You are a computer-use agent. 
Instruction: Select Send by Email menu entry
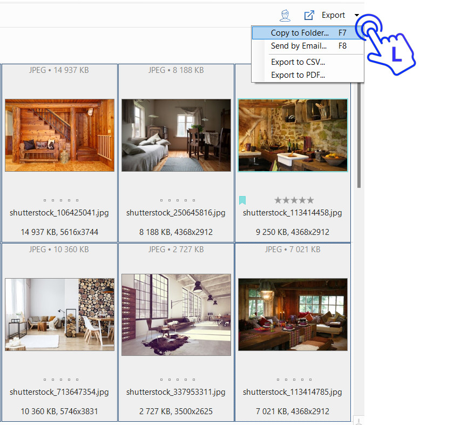(299, 46)
